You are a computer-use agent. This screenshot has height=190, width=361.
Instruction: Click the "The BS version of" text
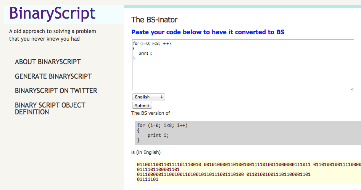[150, 113]
